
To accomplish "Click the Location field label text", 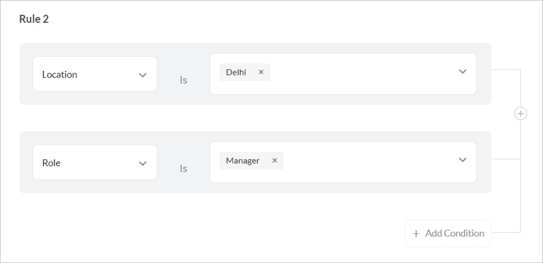I will coord(60,74).
